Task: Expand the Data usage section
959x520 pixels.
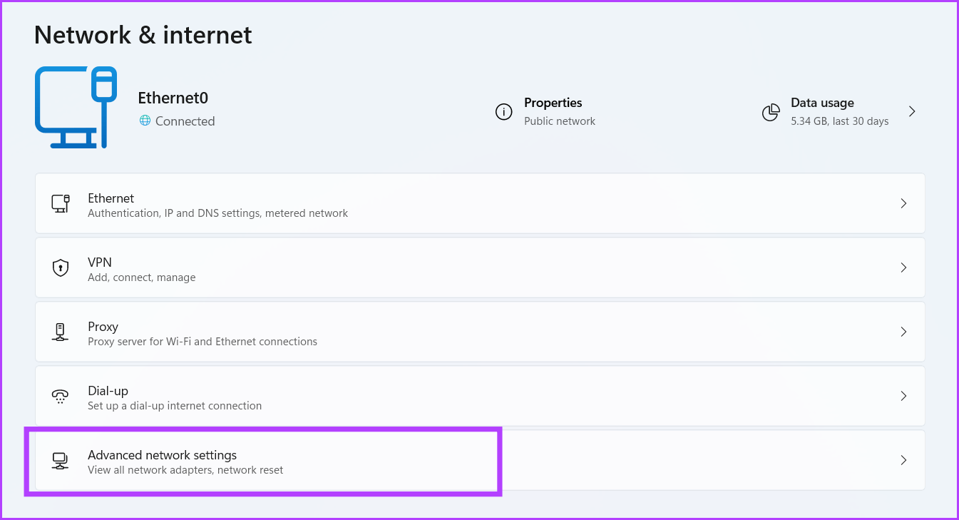Action: coord(911,111)
